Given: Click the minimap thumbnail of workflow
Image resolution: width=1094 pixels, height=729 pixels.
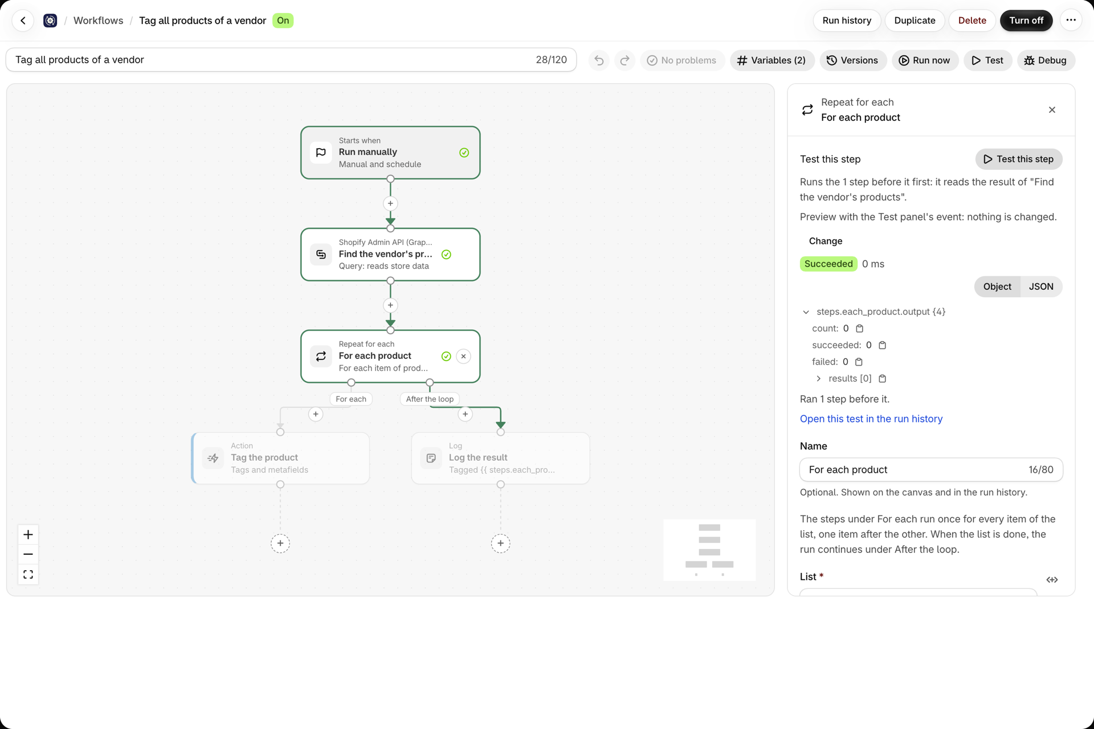Looking at the screenshot, I should 709,550.
